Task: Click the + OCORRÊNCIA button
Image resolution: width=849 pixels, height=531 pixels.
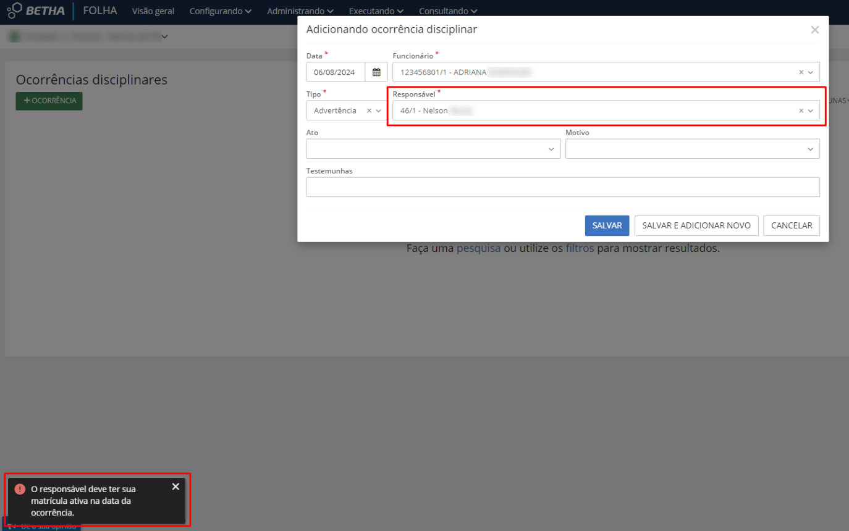Action: tap(49, 101)
